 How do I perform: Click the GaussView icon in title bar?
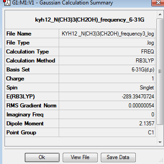tap(7, 3)
